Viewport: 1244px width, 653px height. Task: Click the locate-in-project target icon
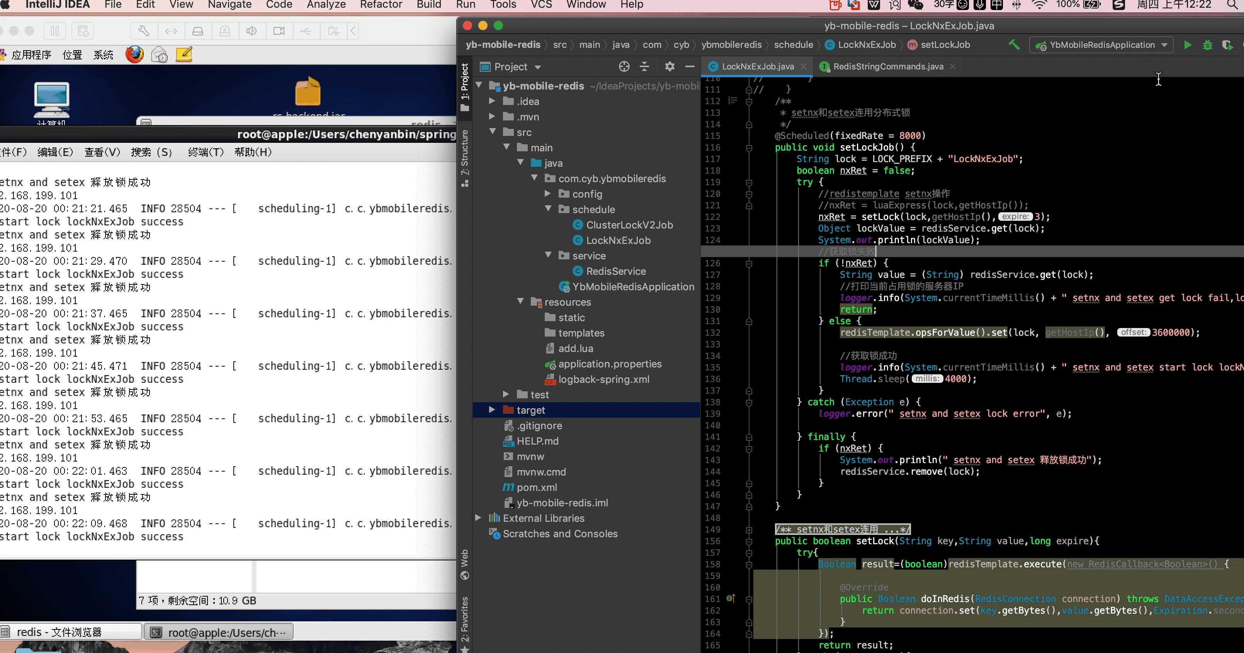click(624, 66)
